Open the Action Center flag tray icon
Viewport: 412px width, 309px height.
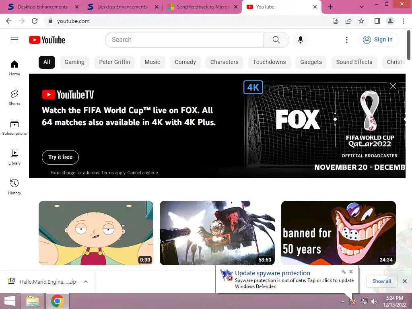[x=352, y=301]
